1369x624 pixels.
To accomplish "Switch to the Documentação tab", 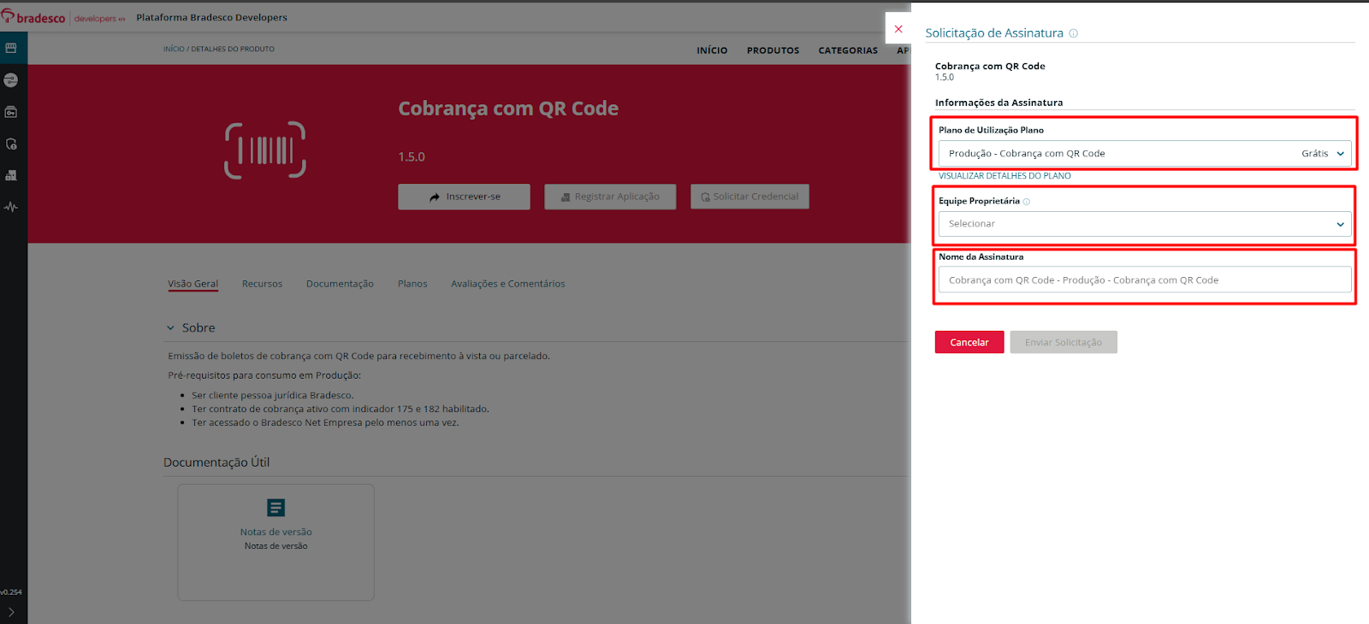I will click(x=340, y=284).
